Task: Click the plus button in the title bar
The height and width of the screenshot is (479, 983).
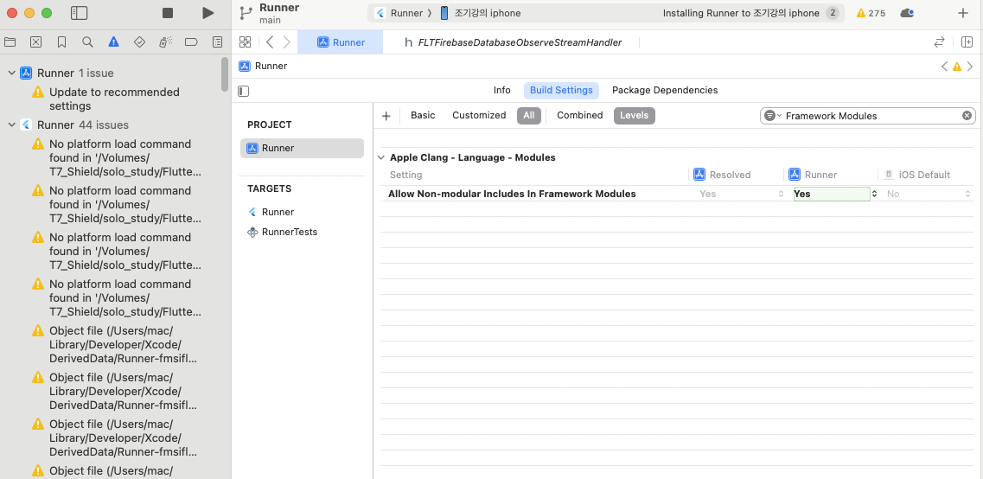Action: point(963,13)
